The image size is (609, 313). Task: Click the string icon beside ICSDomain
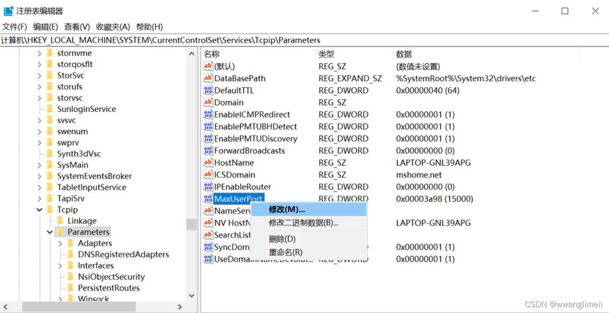click(x=208, y=175)
